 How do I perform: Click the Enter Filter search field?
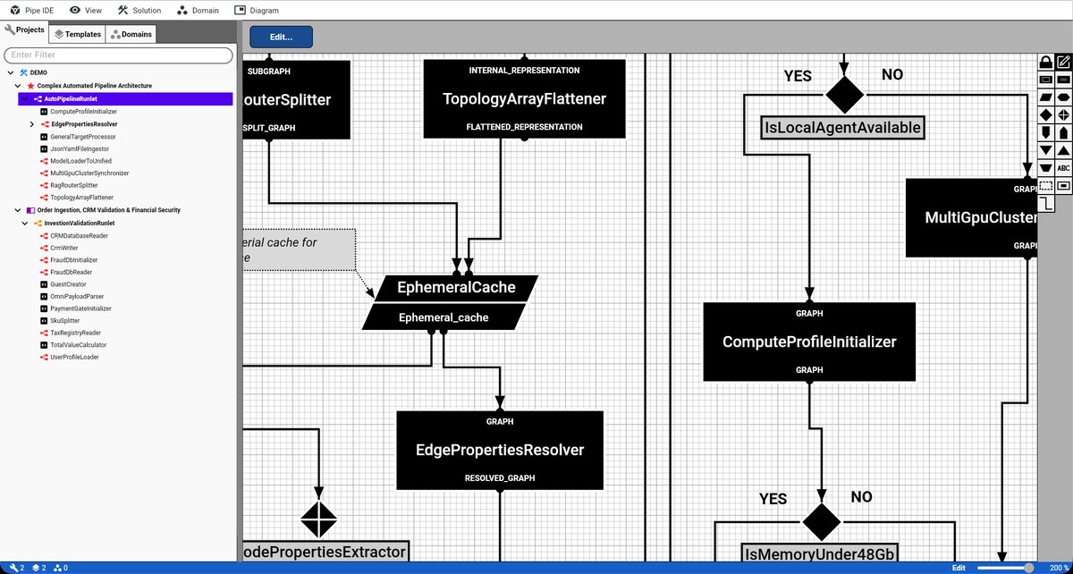point(118,55)
